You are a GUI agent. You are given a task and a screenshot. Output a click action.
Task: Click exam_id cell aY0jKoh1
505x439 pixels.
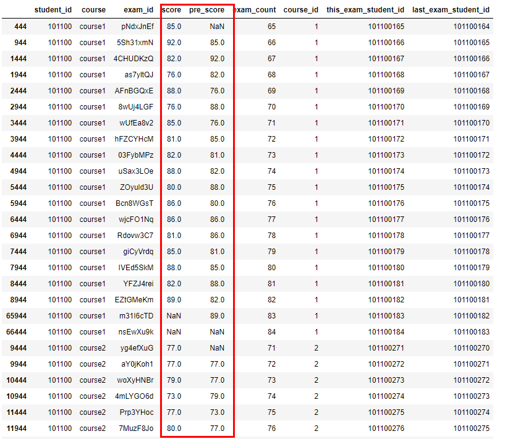coord(137,365)
